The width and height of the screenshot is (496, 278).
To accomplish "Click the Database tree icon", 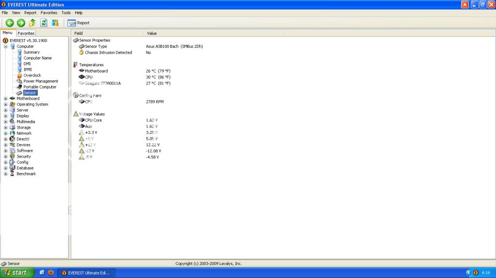I will tap(12, 168).
